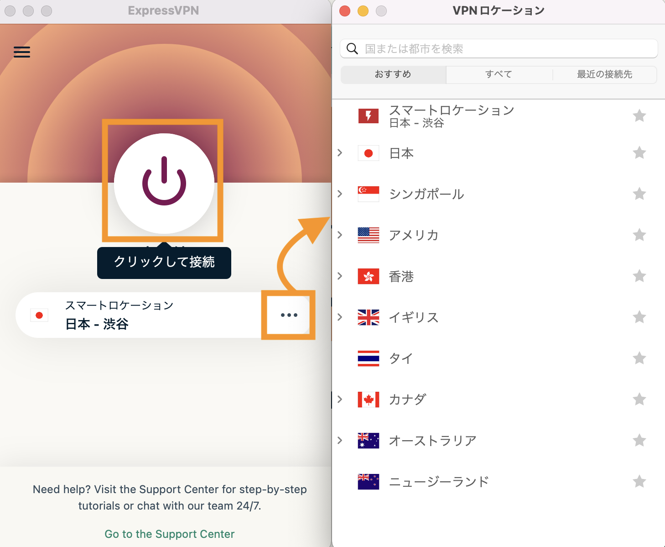Favorite カナダ with its star

click(x=639, y=399)
